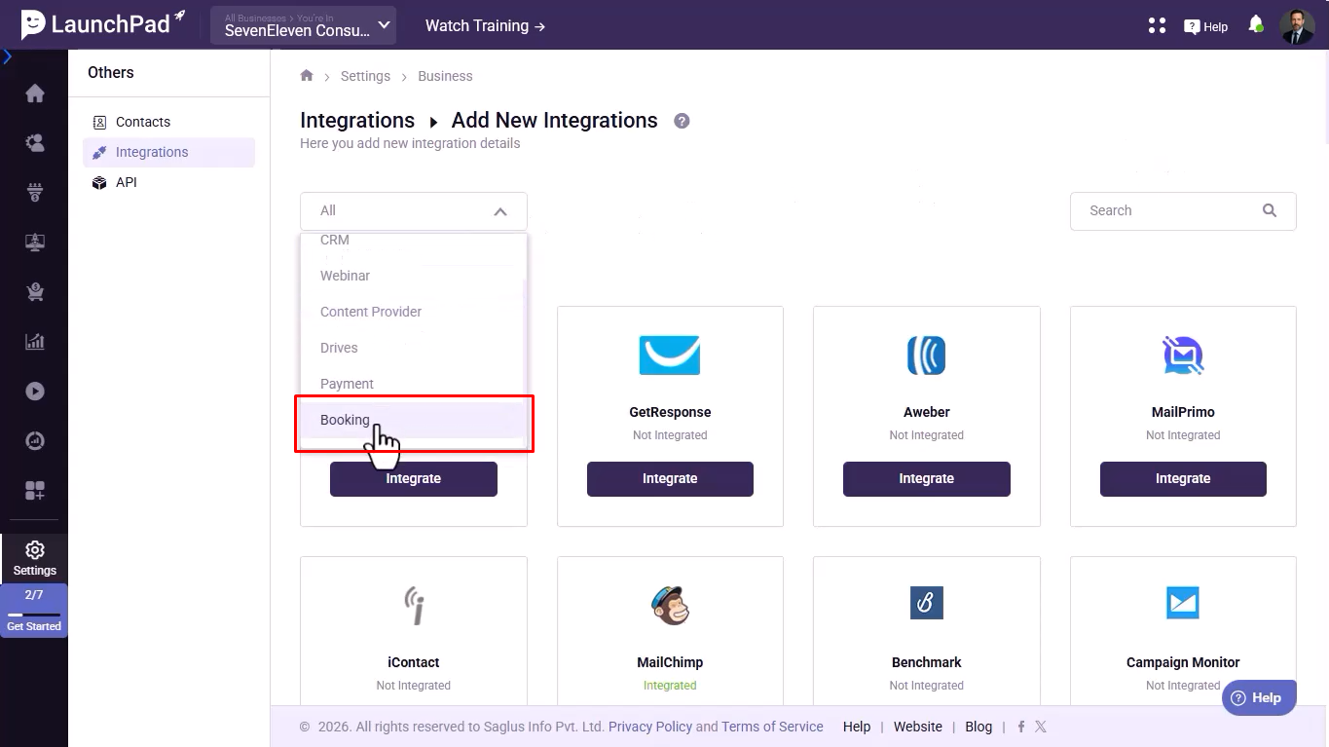
Task: Open API in Others menu
Action: (127, 182)
